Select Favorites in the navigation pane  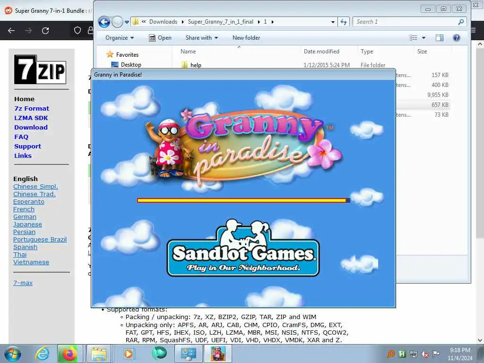122,55
